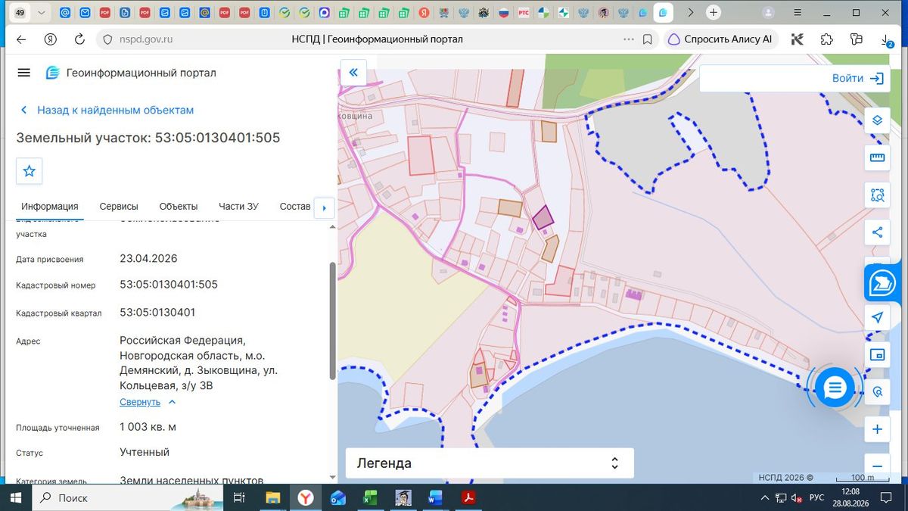Share the map with the share icon
Screen dimensions: 908x511
pos(878,232)
